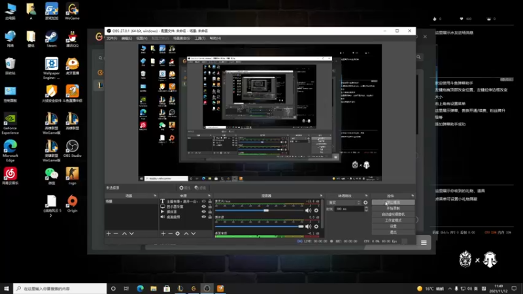
Task: Undock the 来源 panel via header icon
Action: (x=209, y=195)
